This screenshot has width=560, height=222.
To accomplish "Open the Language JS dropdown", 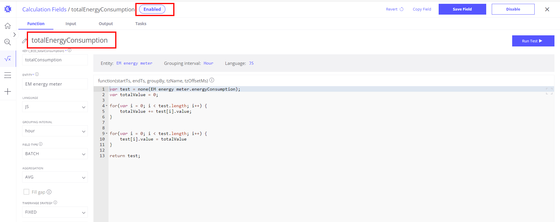I will click(x=55, y=107).
